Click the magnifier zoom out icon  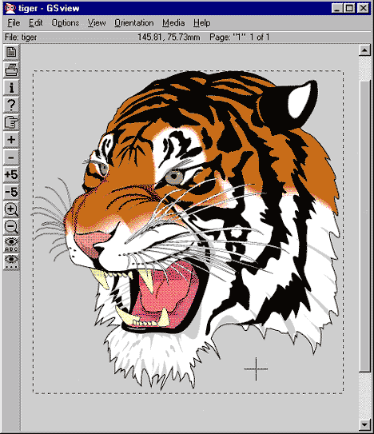[11, 227]
